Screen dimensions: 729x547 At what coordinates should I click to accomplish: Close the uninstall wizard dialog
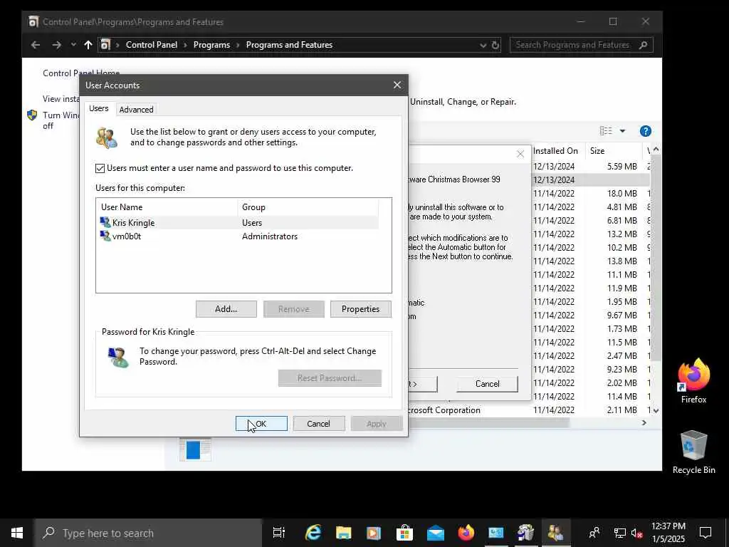(x=520, y=154)
